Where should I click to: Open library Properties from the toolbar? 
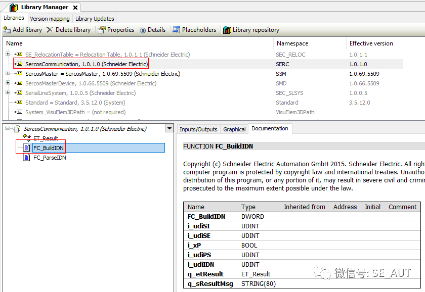[x=102, y=30]
